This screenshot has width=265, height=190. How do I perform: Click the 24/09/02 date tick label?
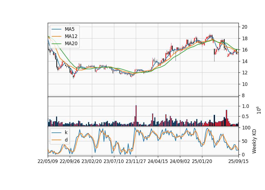pos(180,161)
